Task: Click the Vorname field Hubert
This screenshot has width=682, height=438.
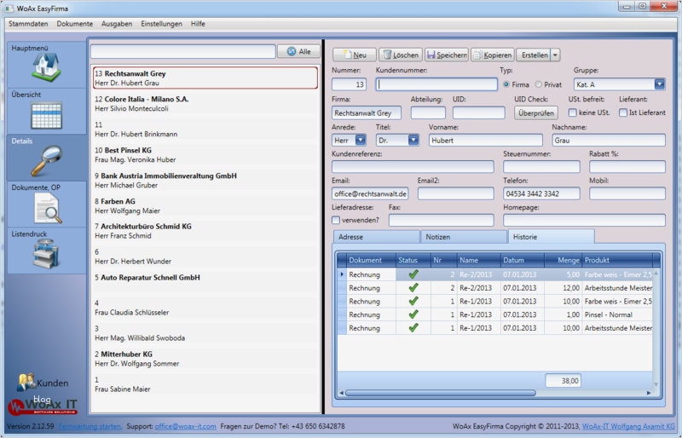Action: [x=485, y=140]
